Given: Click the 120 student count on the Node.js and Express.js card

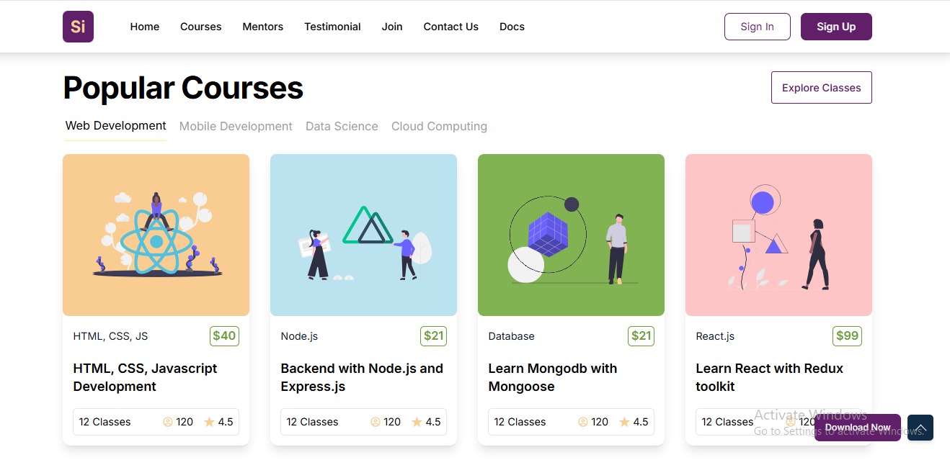Looking at the screenshot, I should pos(392,422).
